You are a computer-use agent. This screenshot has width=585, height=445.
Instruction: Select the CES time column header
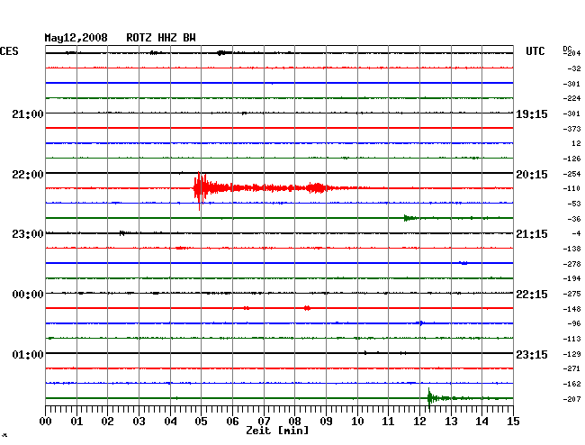coord(9,51)
